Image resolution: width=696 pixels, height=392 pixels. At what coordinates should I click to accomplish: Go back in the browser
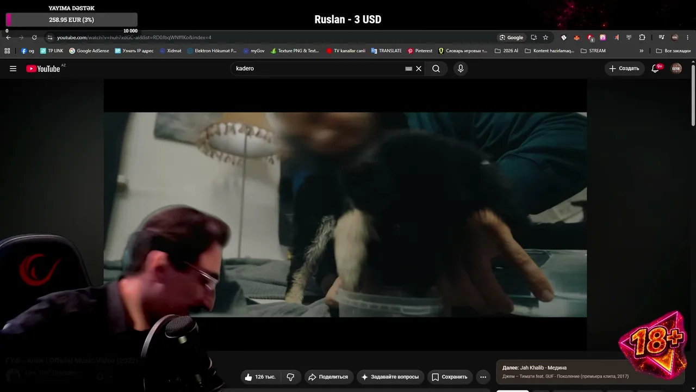[x=8, y=38]
